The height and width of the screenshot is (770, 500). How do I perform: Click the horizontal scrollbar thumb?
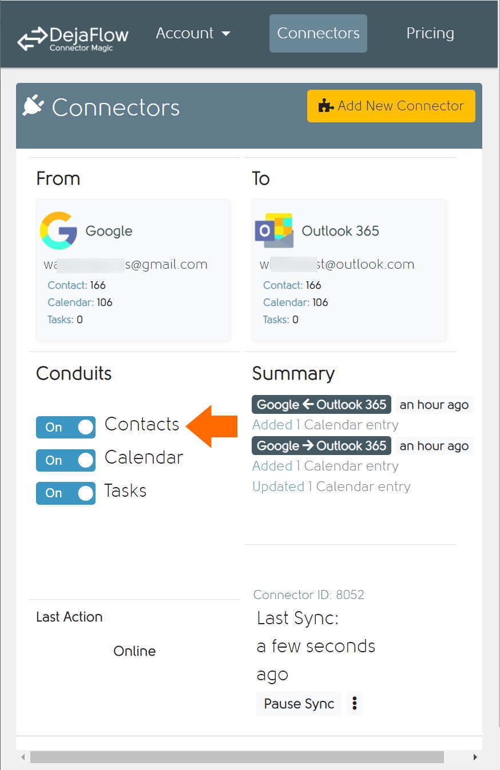click(x=237, y=757)
